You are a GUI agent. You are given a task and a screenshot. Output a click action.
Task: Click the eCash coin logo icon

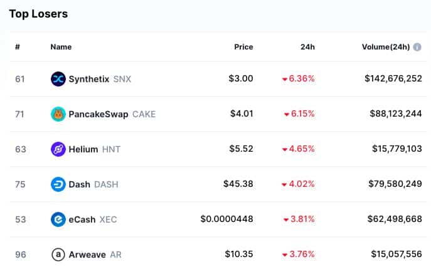[58, 219]
